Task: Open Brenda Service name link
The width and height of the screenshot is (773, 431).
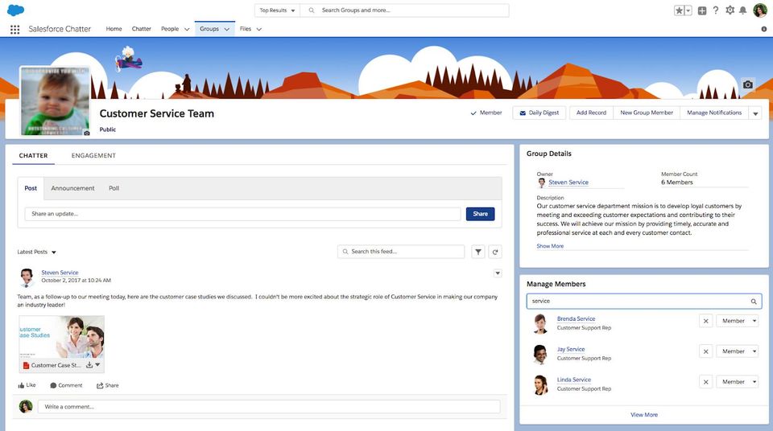Action: (576, 319)
